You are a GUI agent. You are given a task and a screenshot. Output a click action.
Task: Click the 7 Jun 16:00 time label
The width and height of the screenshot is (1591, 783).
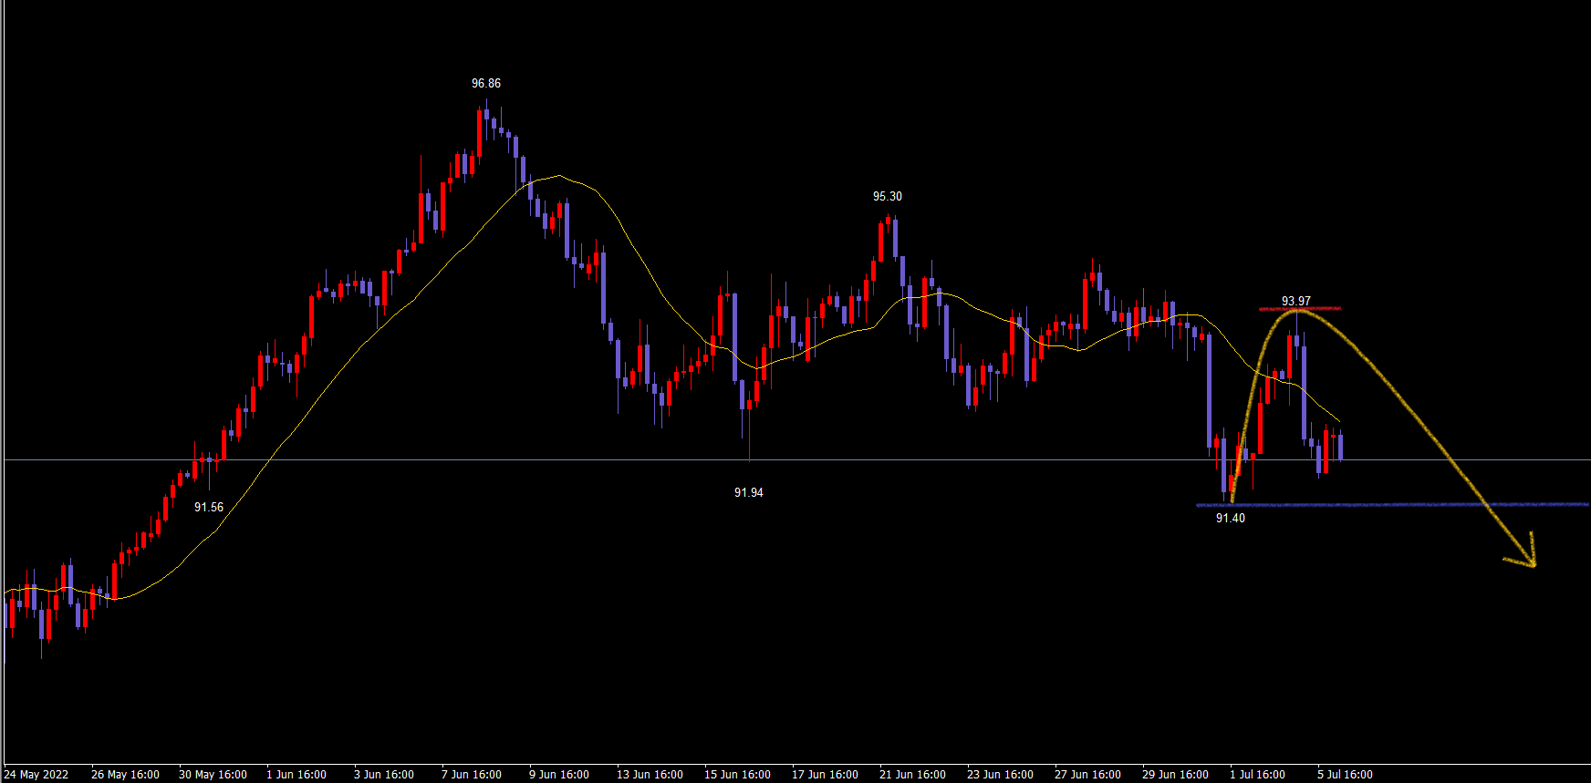click(x=471, y=774)
